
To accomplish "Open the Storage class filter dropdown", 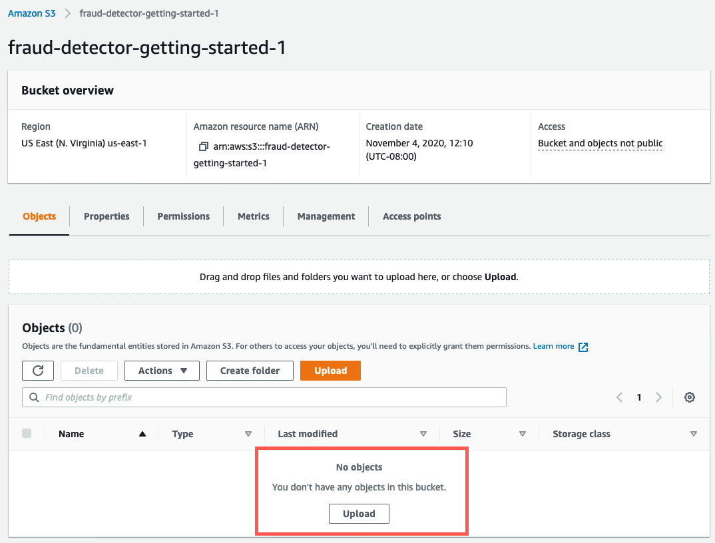I will click(x=694, y=433).
